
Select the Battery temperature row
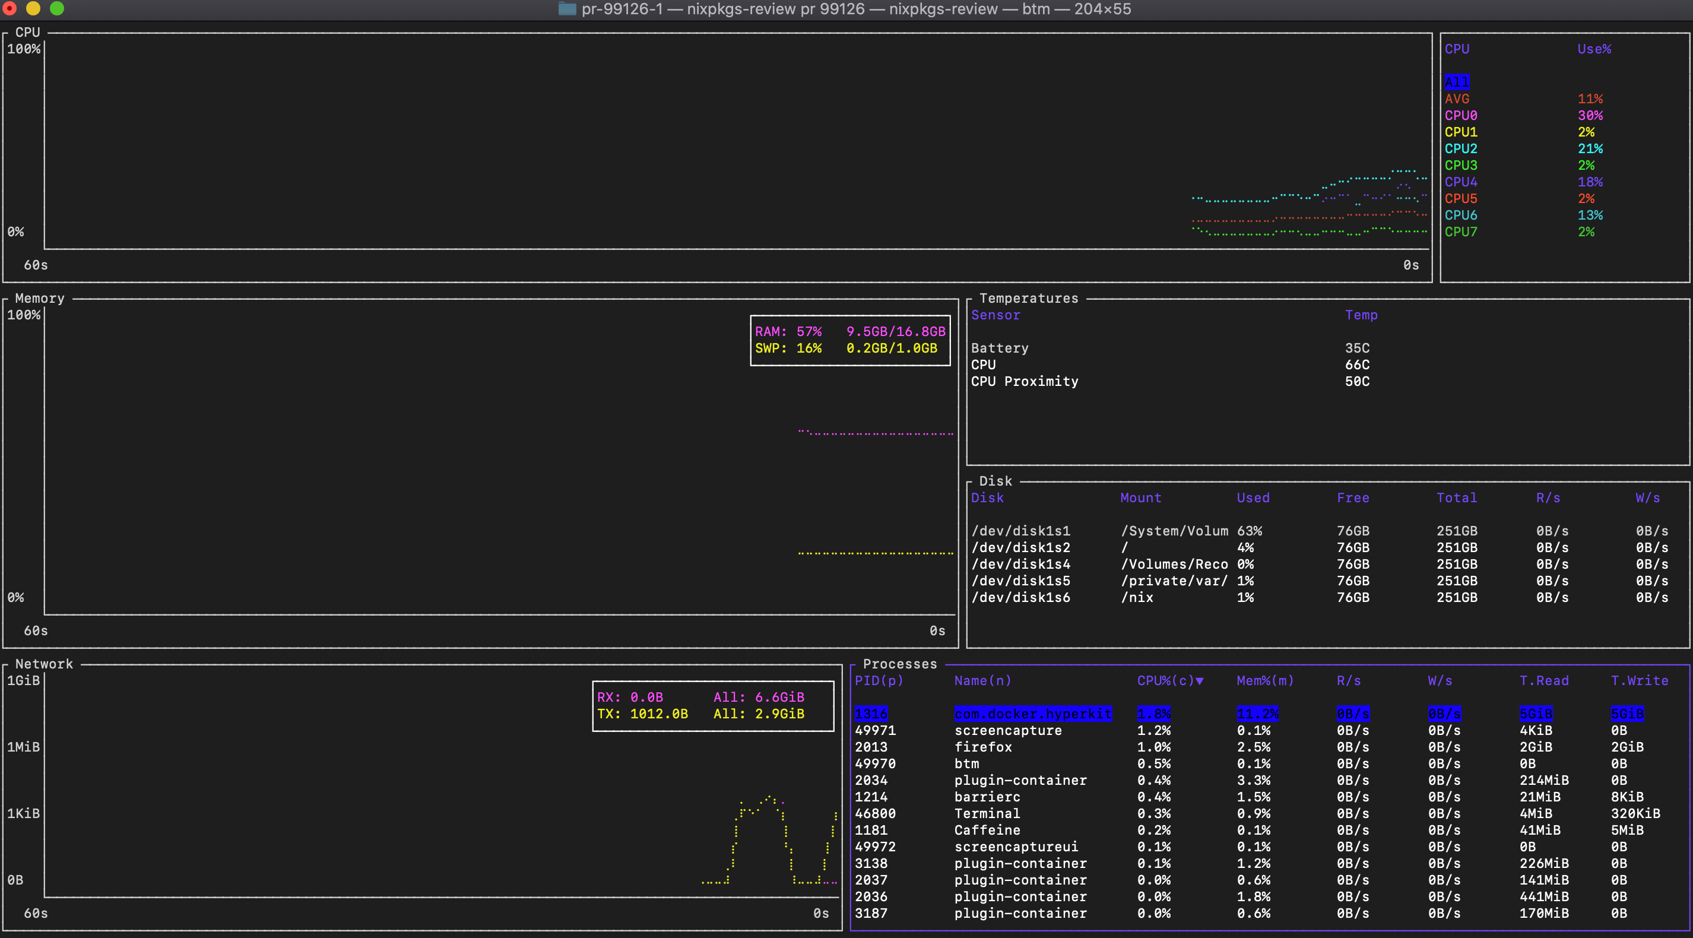pos(999,348)
